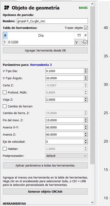110x206 pixels.
Task: Increase V-Tipo Dia using up stepper arrow
Action: coord(86,70)
